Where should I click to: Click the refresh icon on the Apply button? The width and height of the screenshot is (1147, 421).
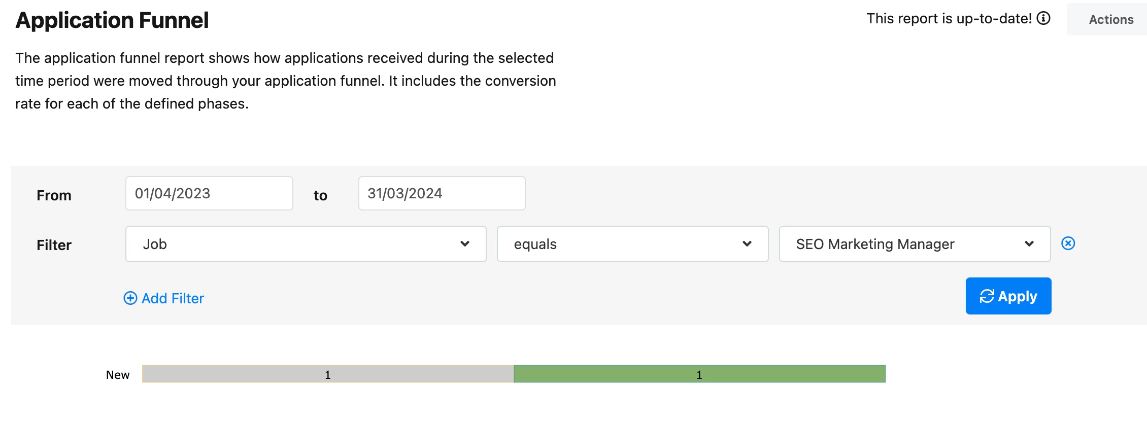(987, 296)
